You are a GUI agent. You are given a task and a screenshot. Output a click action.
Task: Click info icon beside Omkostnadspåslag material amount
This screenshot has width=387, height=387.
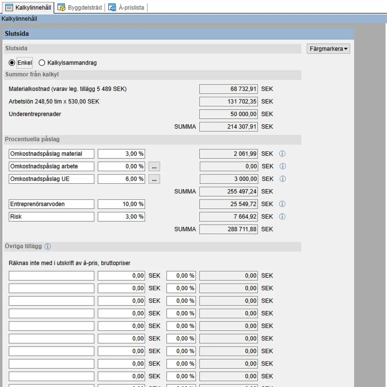point(282,154)
